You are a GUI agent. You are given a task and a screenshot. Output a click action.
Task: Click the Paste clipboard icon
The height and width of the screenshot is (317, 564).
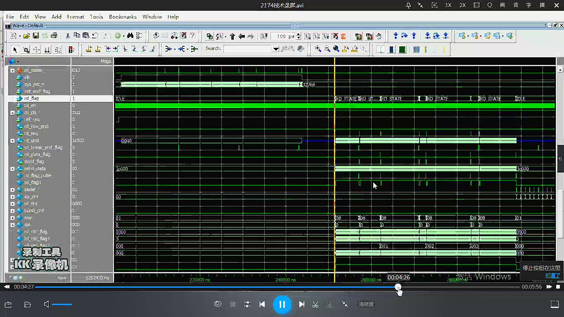point(86,36)
